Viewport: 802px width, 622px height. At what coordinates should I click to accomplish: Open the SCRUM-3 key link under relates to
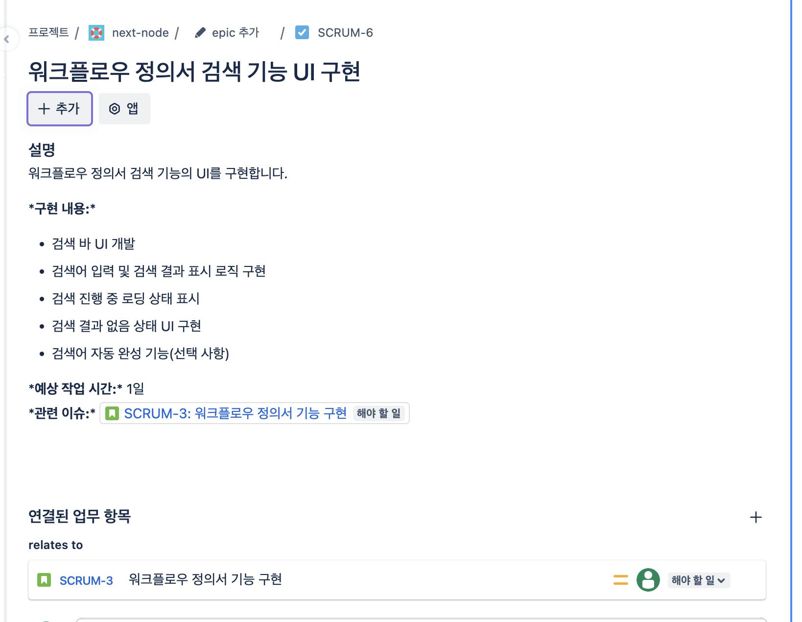tap(86, 580)
